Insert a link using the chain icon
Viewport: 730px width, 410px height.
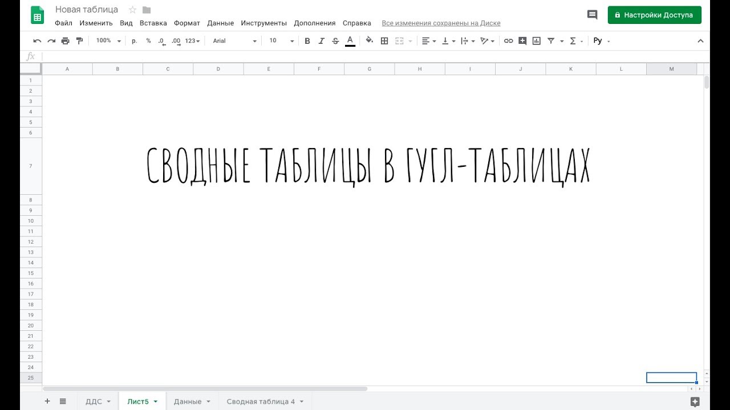(508, 41)
